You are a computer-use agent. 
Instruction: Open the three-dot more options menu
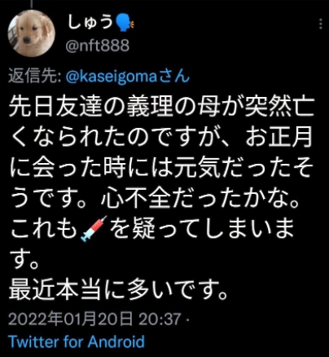point(321,24)
